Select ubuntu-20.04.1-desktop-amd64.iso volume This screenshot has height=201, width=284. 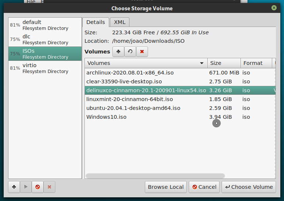(x=180, y=108)
